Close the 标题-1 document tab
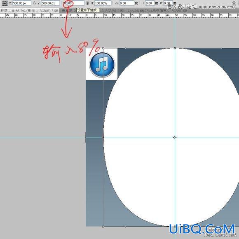The width and height of the screenshot is (239, 239). [x=56, y=11]
